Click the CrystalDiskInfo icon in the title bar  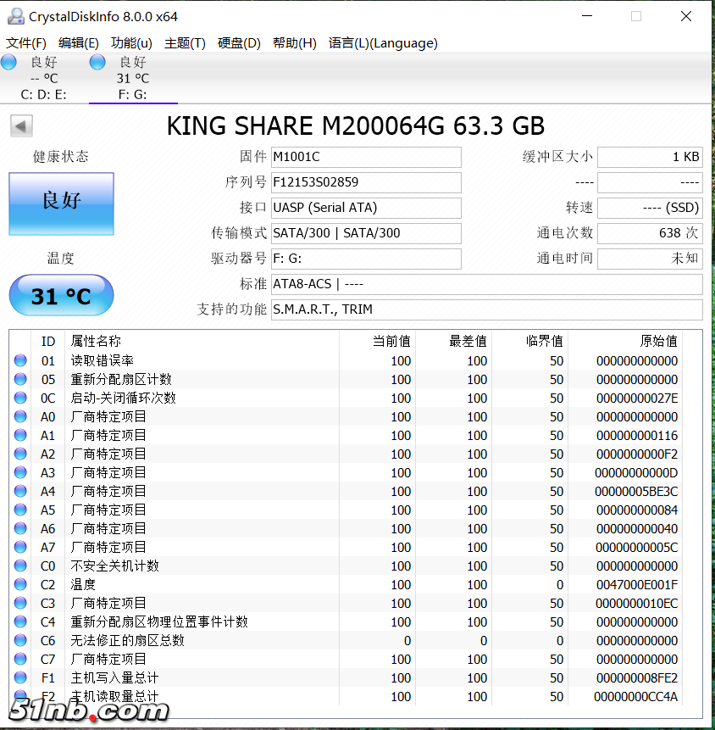coord(15,15)
